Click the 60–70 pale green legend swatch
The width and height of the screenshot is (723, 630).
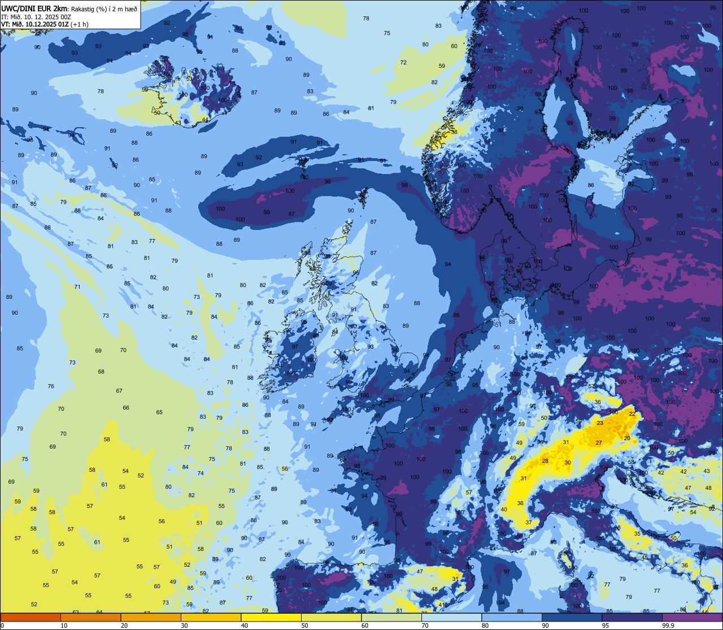coord(391,618)
